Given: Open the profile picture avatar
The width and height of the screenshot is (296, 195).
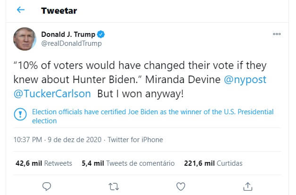Looking at the screenshot, I should pos(25,39).
